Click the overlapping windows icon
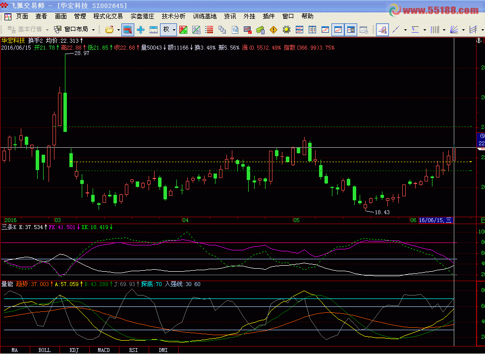The height and width of the screenshot is (354, 485). 222,30
